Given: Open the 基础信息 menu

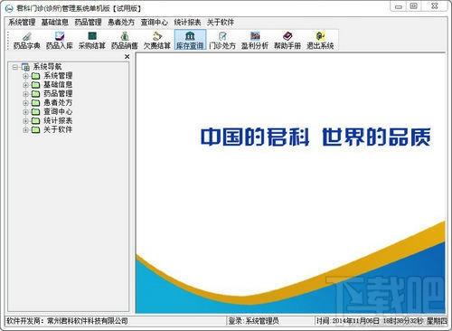Looking at the screenshot, I should pyautogui.click(x=54, y=23).
